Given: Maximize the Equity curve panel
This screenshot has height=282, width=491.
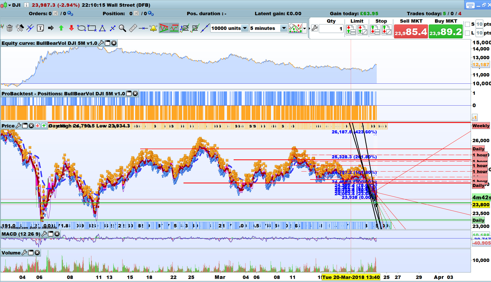Looking at the screenshot, I should 107,43.
